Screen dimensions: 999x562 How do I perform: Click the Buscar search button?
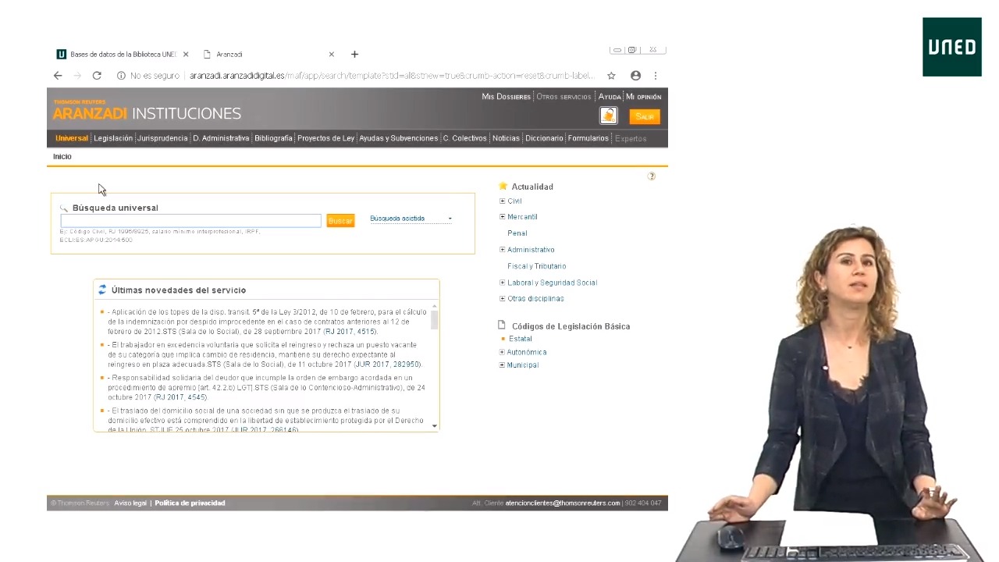click(x=340, y=221)
